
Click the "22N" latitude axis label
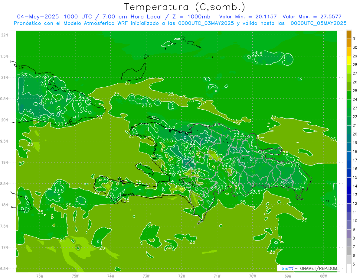pos(5,35)
